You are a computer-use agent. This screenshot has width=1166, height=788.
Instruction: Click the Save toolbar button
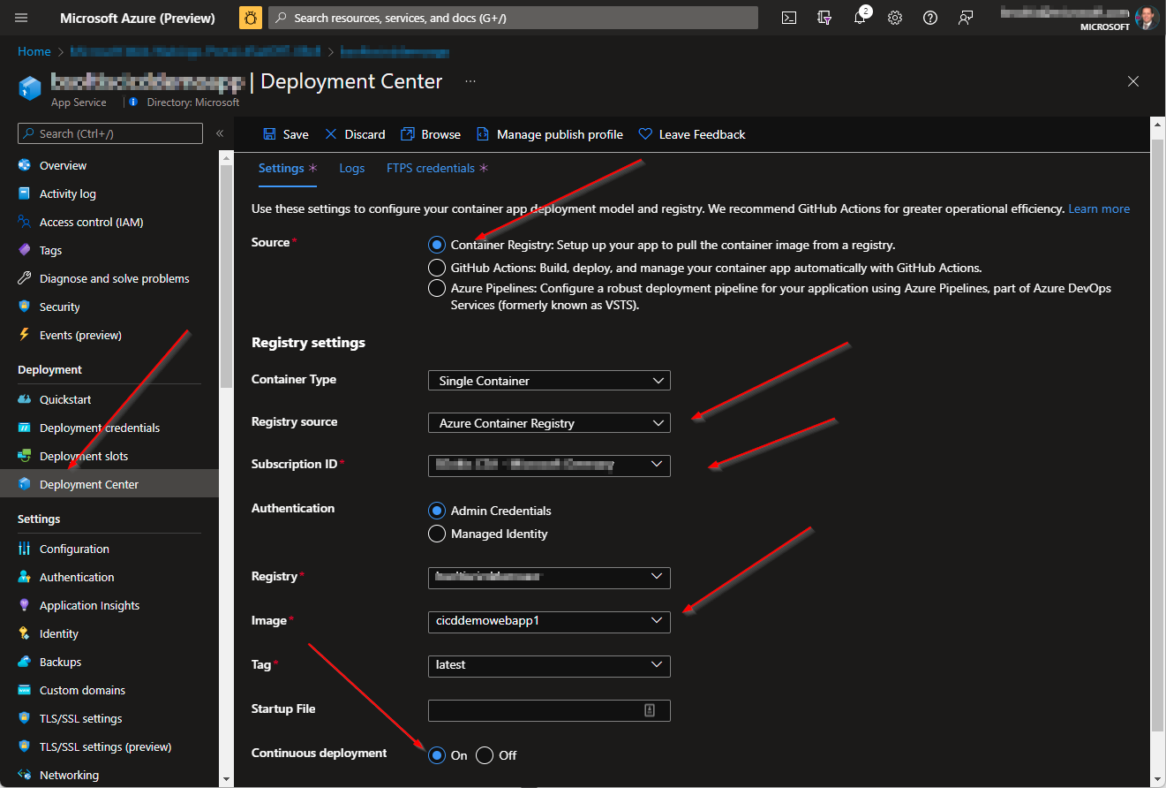pyautogui.click(x=286, y=134)
